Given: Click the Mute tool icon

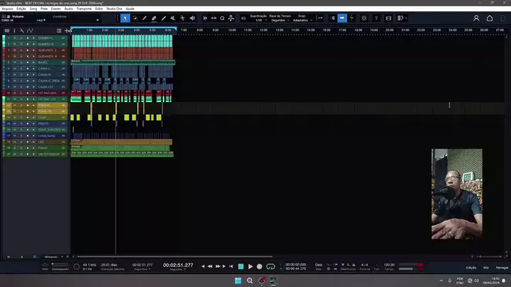Looking at the screenshot, I should 173,18.
